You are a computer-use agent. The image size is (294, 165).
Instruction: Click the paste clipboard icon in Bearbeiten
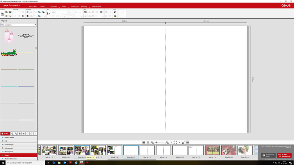pyautogui.click(x=23, y=16)
